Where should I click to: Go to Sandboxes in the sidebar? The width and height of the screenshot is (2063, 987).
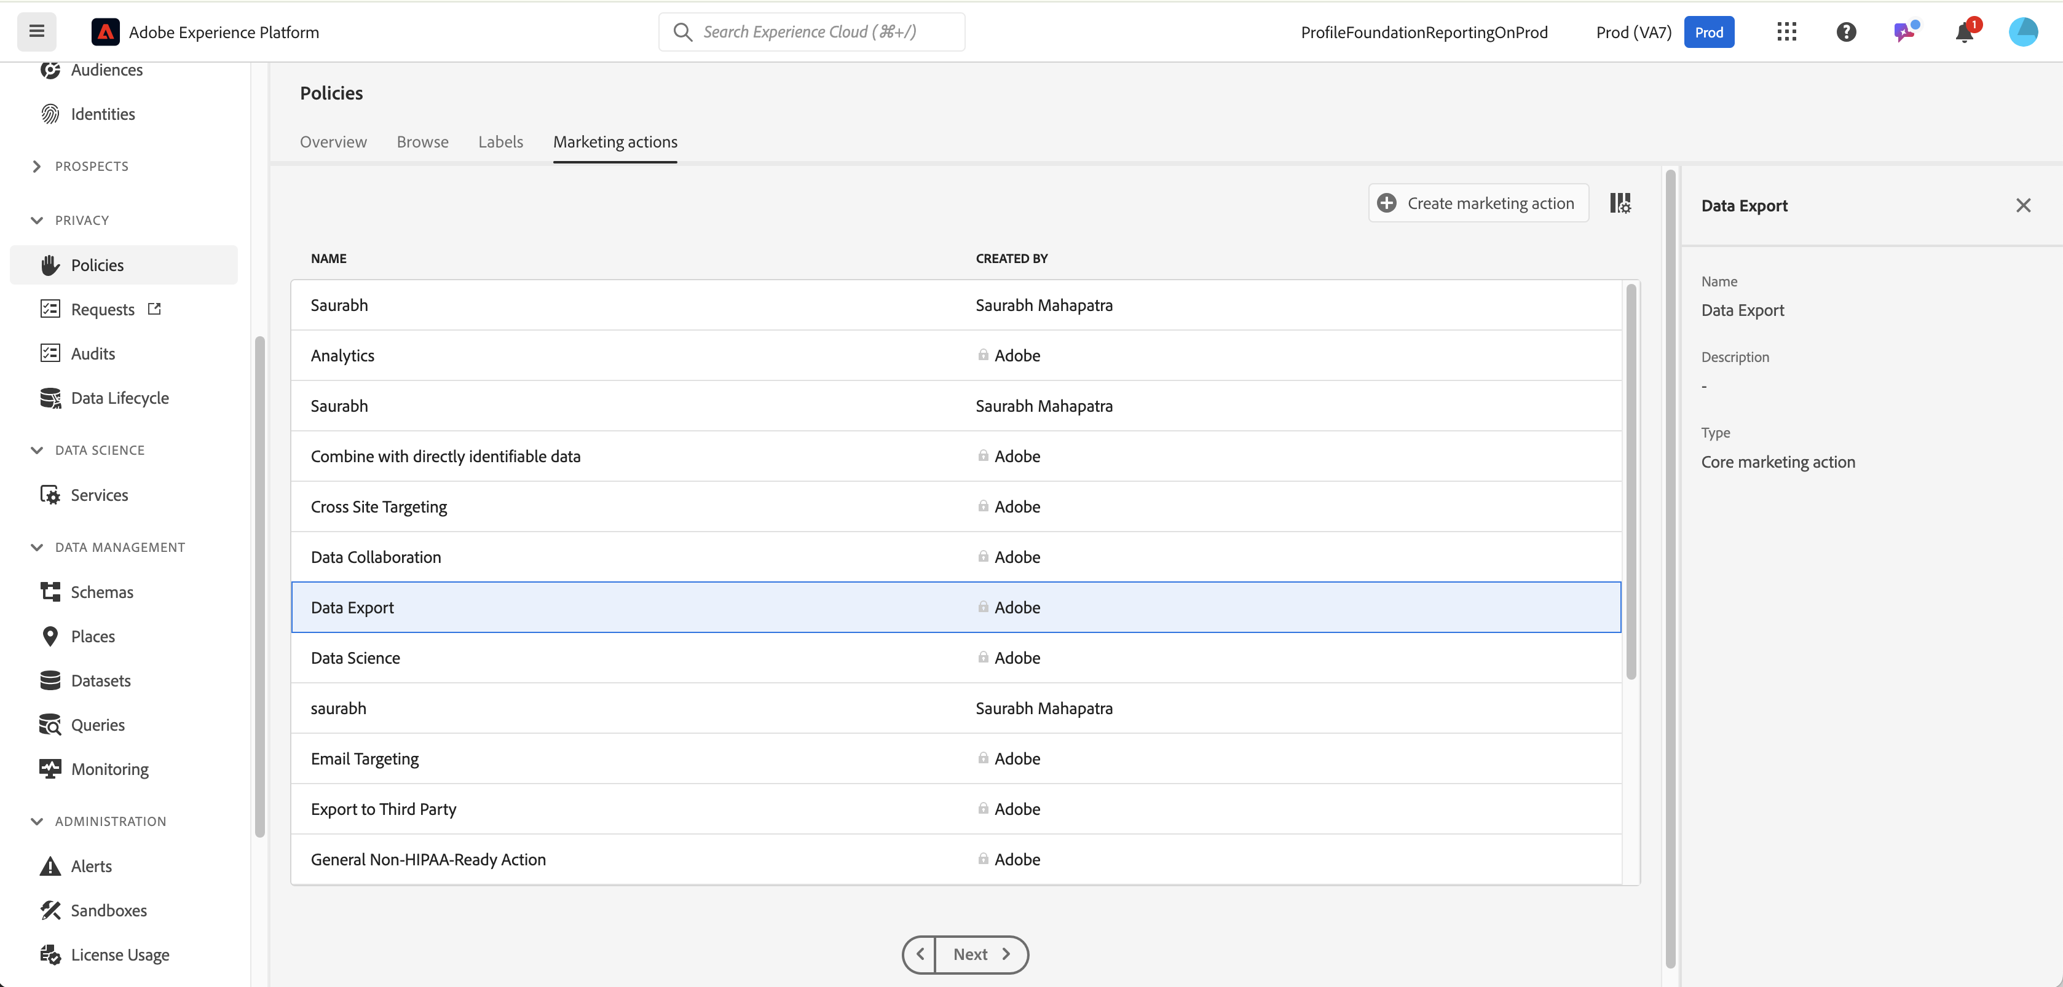[x=108, y=910]
